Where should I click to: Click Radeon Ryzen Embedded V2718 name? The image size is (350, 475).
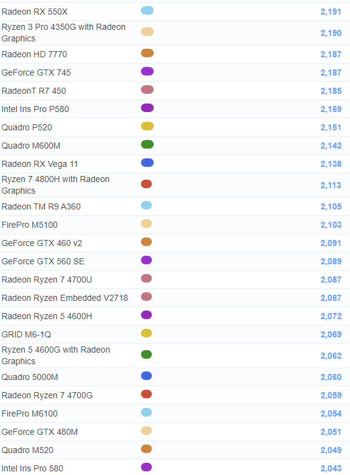(x=64, y=298)
